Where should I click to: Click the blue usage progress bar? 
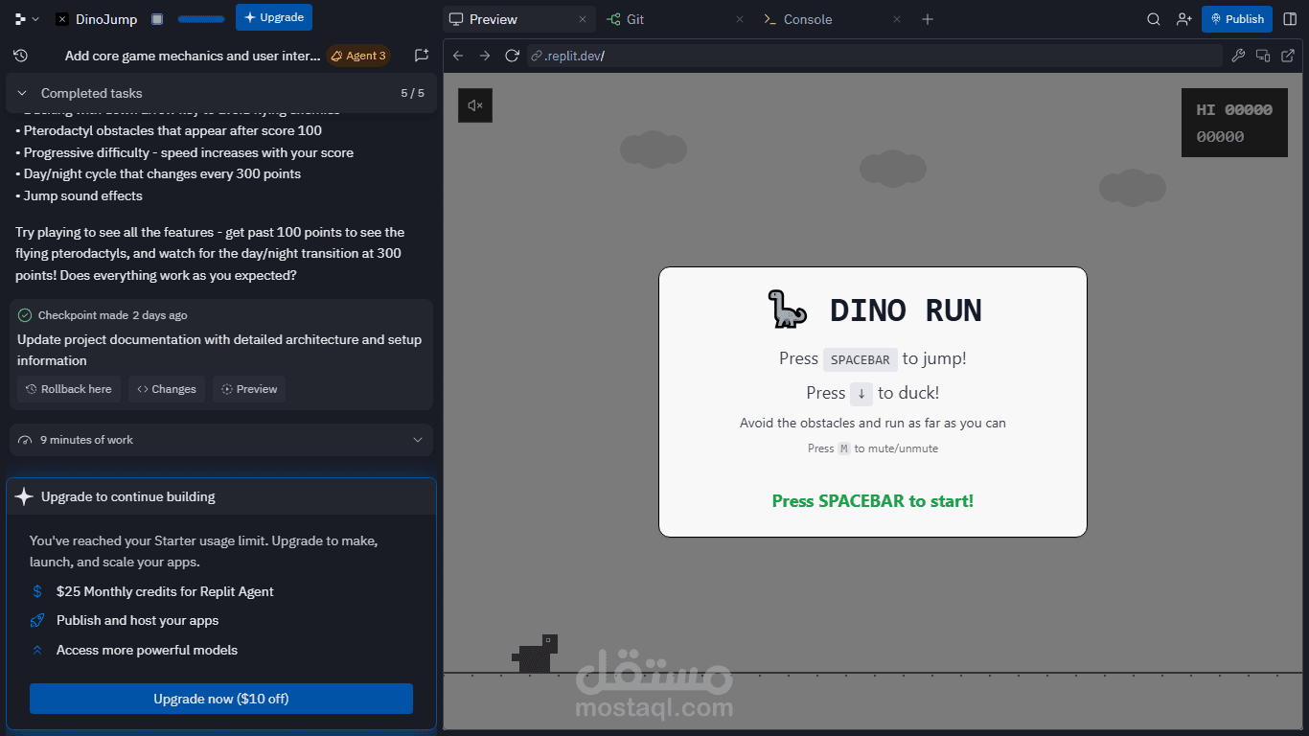pos(201,19)
